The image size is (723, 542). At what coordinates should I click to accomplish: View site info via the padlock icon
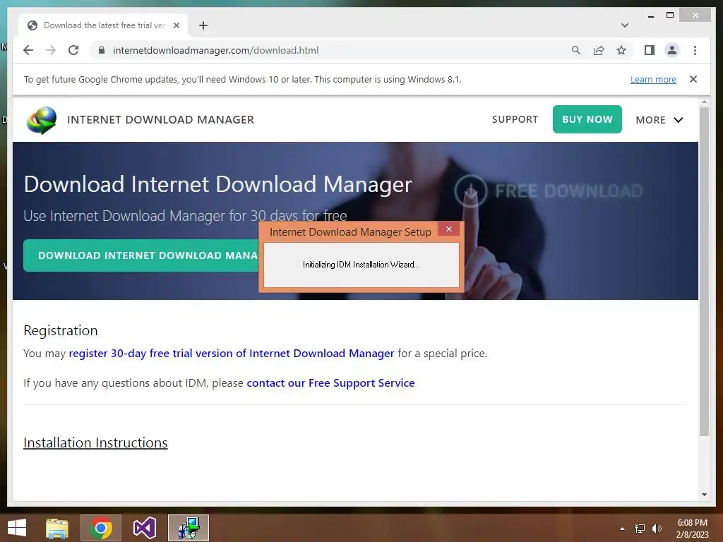click(x=102, y=50)
